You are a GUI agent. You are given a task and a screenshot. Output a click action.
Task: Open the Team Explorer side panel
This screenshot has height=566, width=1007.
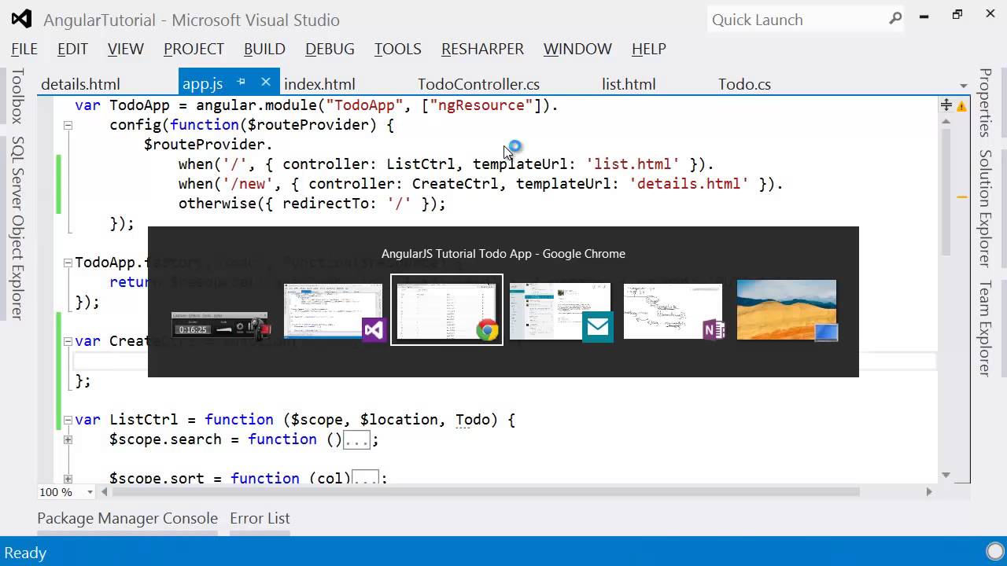[x=985, y=328]
